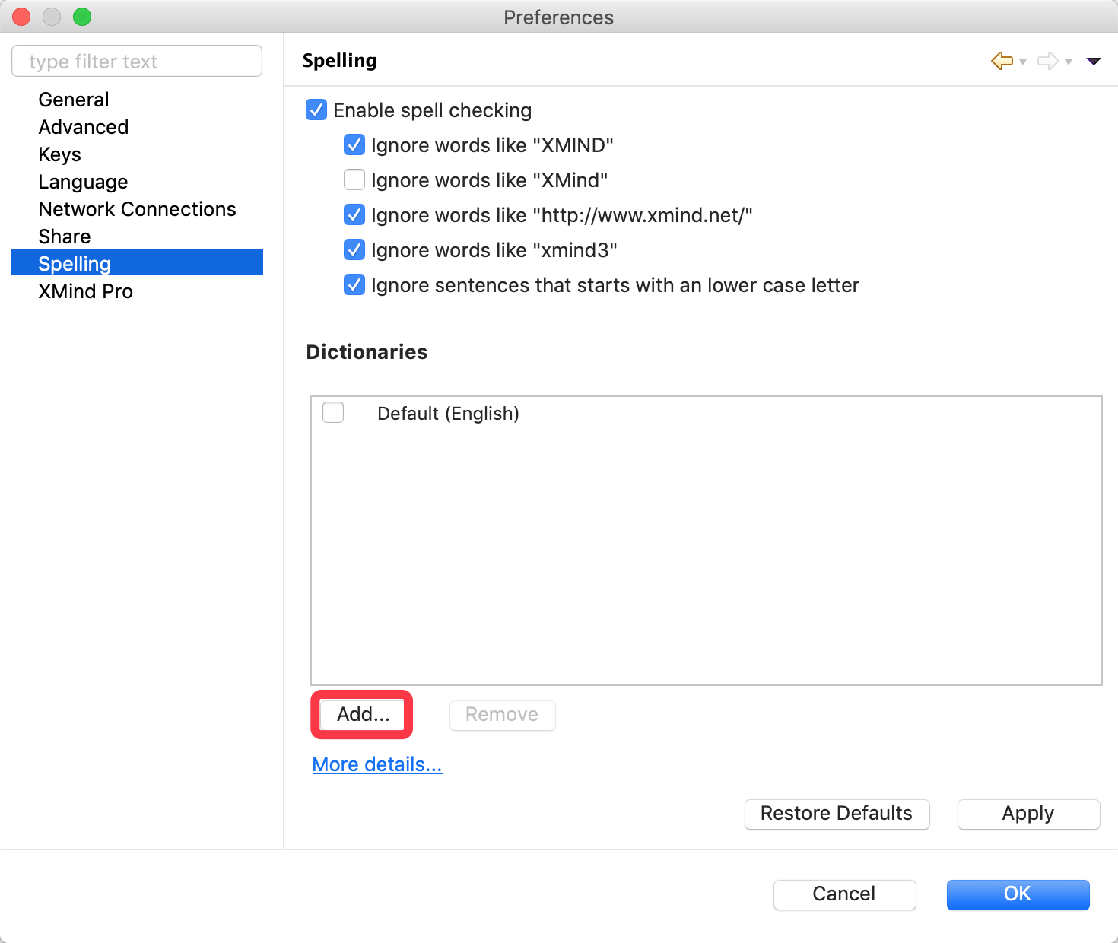
Task: Click the back navigation arrow icon
Action: click(1002, 61)
